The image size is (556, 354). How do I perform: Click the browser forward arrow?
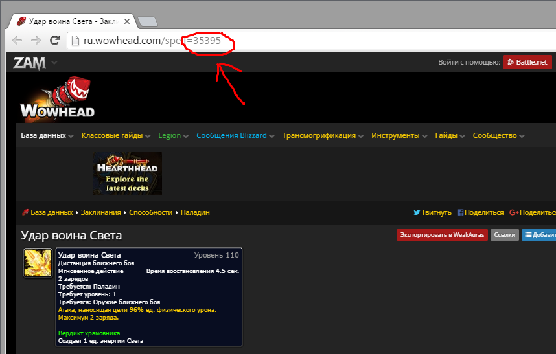pos(36,40)
